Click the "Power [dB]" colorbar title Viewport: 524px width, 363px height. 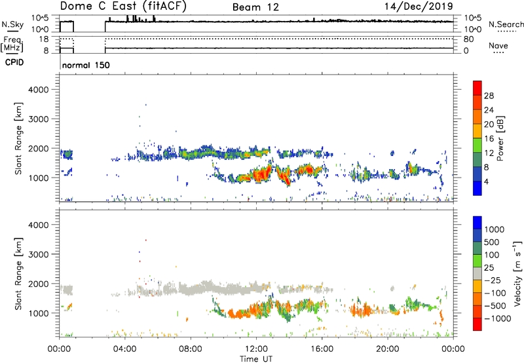pos(500,138)
